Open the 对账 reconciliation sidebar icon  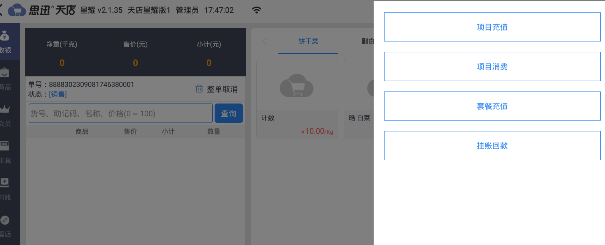(5, 183)
